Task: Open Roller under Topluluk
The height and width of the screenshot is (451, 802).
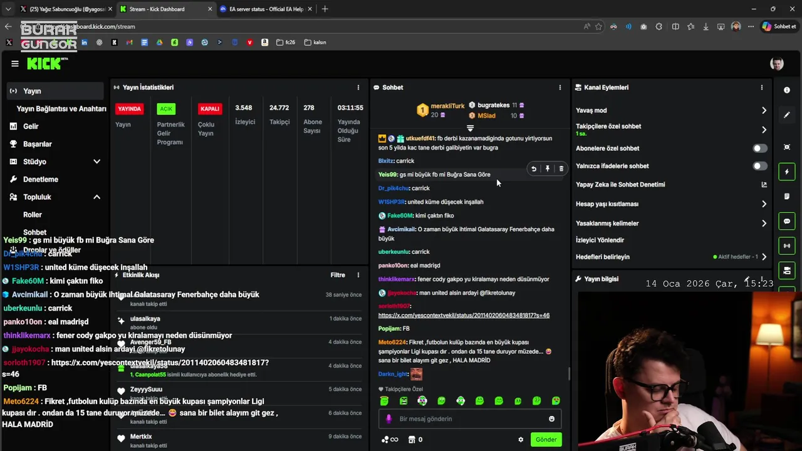Action: pyautogui.click(x=33, y=215)
